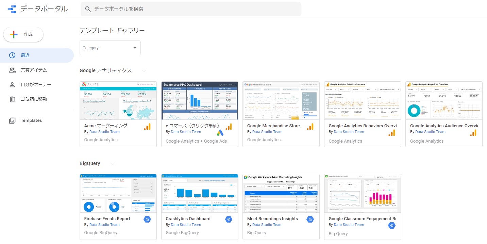Screen dimensions: 487x244
Task: Select 最近 in the sidebar
Action: [37, 55]
